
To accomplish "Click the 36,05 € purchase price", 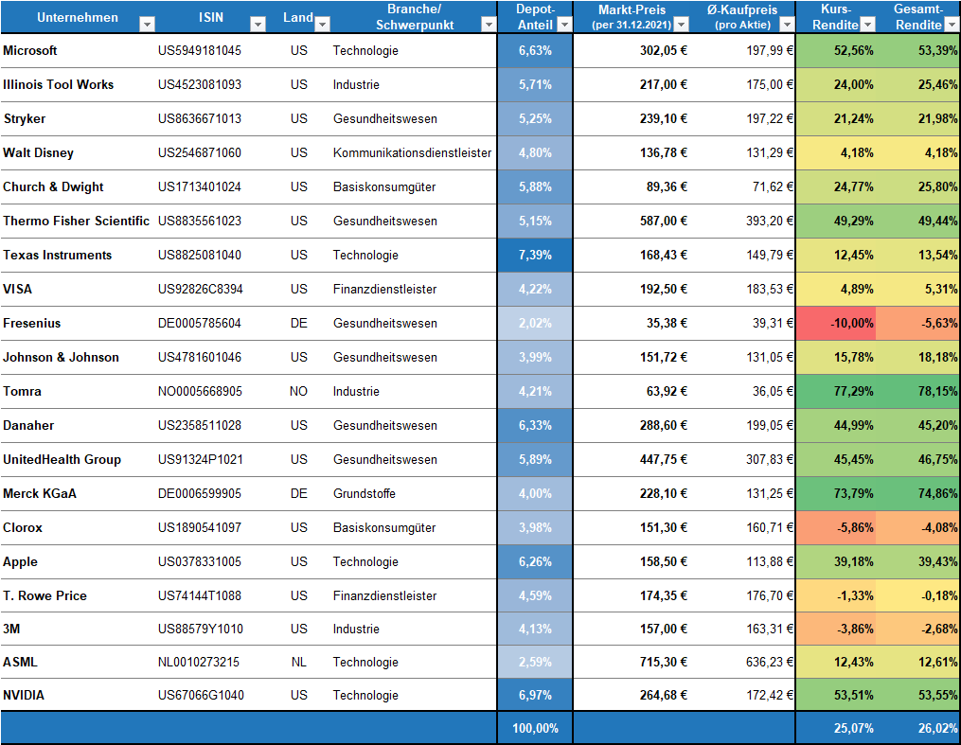I will point(773,392).
